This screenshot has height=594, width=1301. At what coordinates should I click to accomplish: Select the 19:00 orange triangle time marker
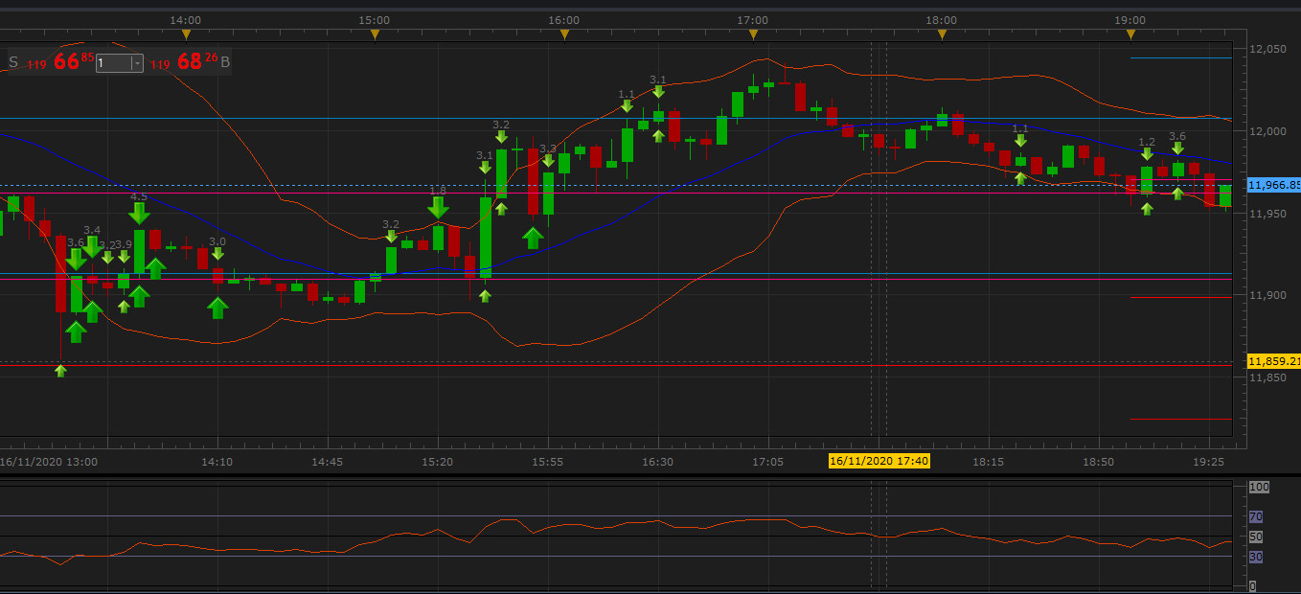[1131, 34]
